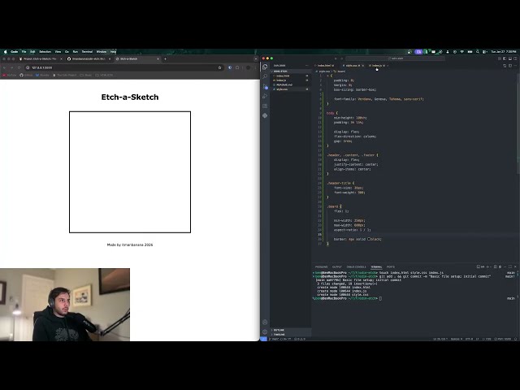This screenshot has width=520, height=390.
Task: Open the macOS Apple menu
Action: click(x=5, y=52)
